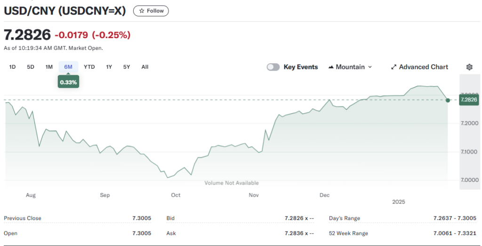Image resolution: width=482 pixels, height=246 pixels.
Task: Click the 7.2826 price label on axis
Action: coord(469,100)
